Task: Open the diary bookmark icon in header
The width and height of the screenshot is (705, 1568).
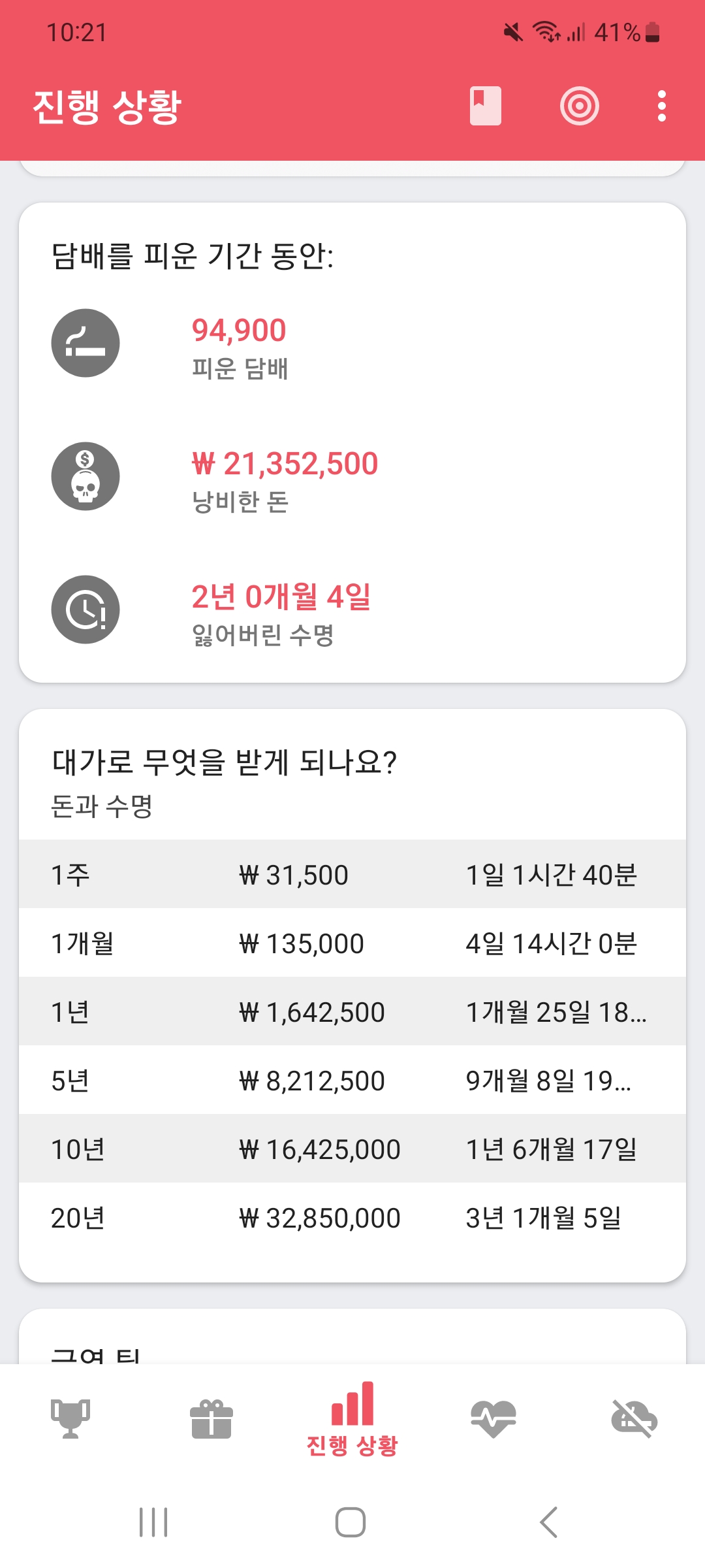Action: [x=485, y=106]
